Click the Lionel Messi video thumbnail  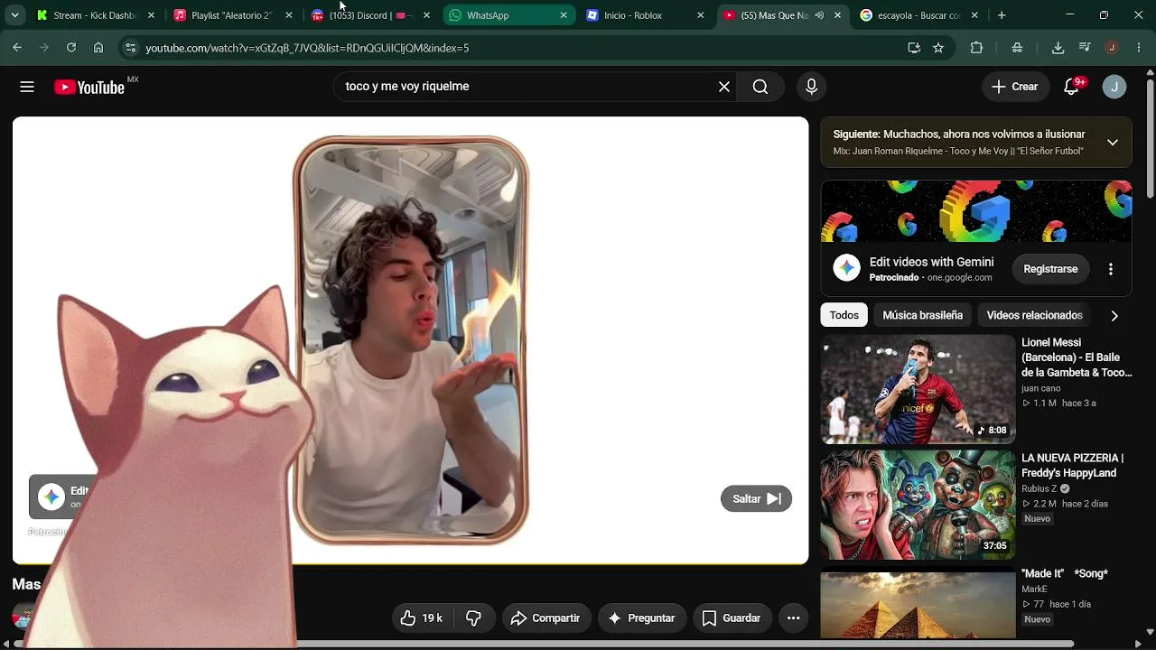coord(918,390)
